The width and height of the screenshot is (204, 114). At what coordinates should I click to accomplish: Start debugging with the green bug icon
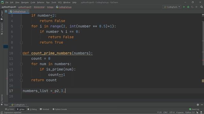point(188,7)
